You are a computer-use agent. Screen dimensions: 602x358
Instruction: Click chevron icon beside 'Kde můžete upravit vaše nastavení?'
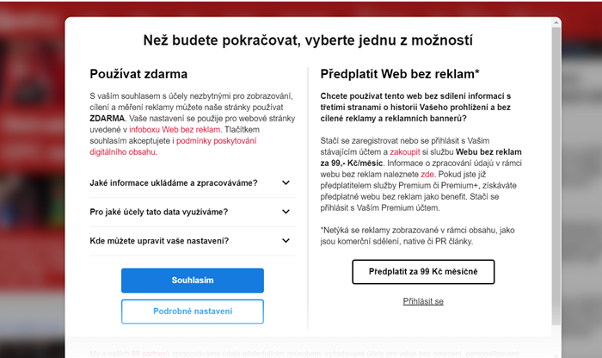coord(286,240)
